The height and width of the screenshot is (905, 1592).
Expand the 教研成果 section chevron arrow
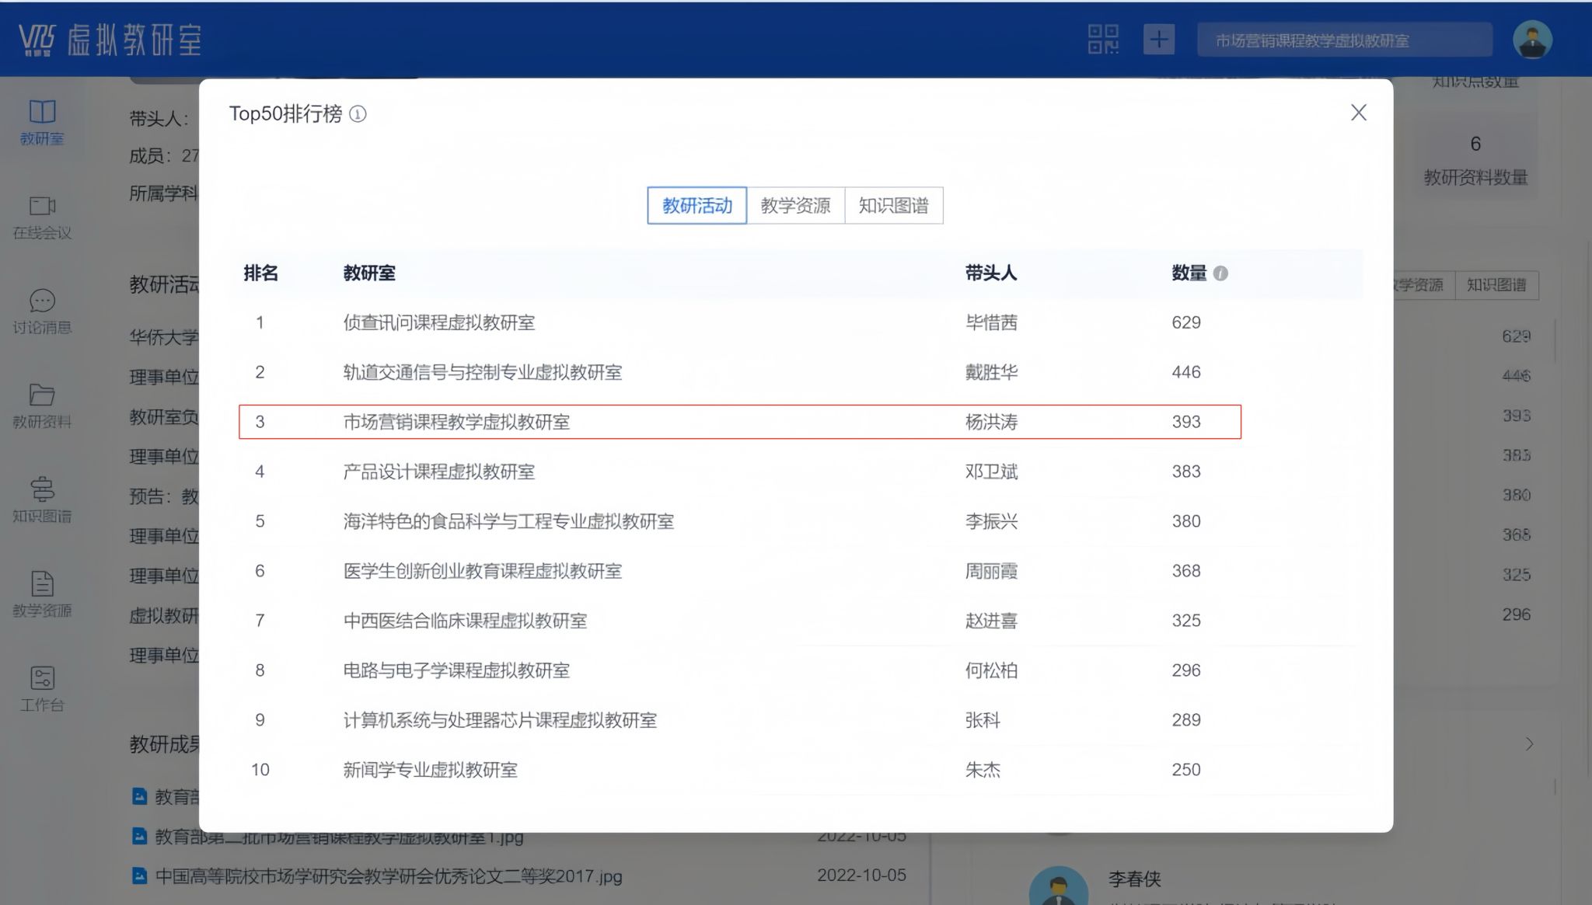click(1529, 744)
